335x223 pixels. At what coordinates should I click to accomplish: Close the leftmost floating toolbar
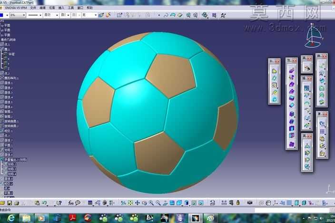[277, 61]
